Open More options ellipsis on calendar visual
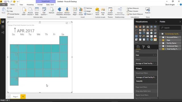Screen dimensions: 182x102 tap(70, 23)
